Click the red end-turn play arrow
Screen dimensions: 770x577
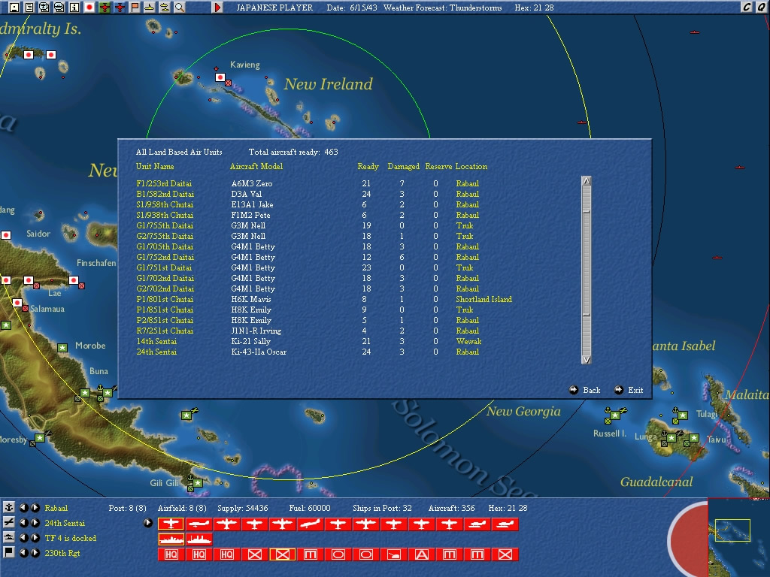coord(217,8)
